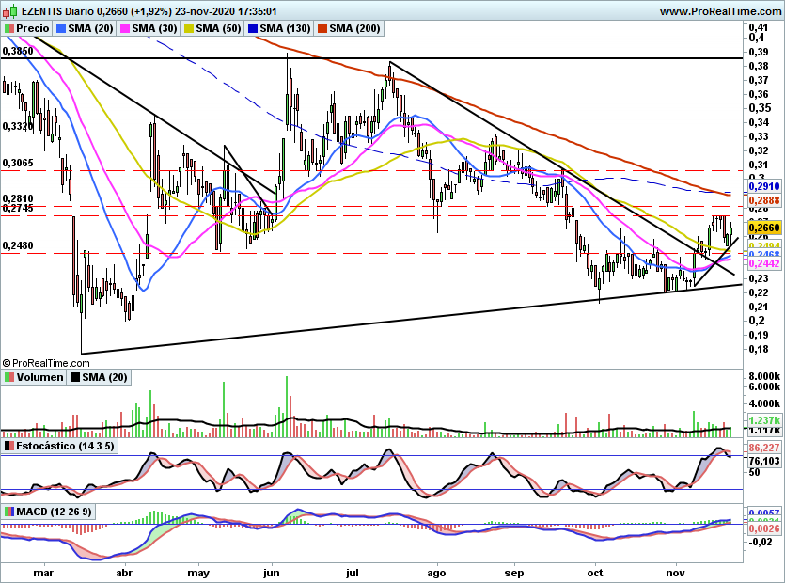Click the 0,3065 level label
785x583 pixels.
[x=18, y=163]
